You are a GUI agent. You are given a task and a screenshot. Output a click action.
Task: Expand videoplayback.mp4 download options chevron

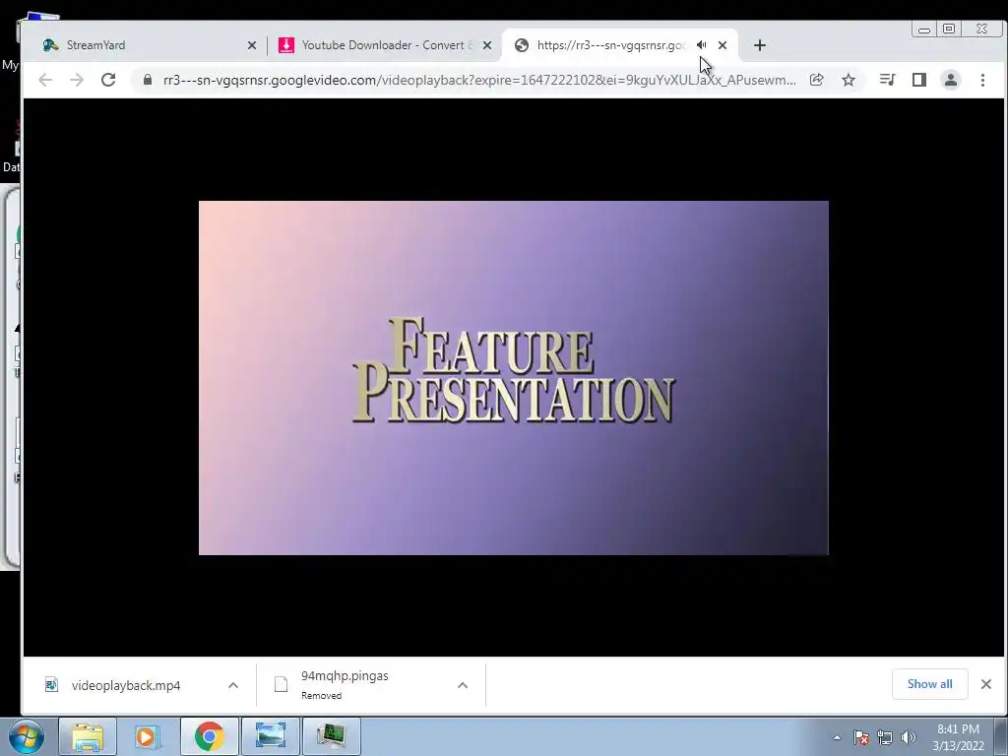pos(233,685)
